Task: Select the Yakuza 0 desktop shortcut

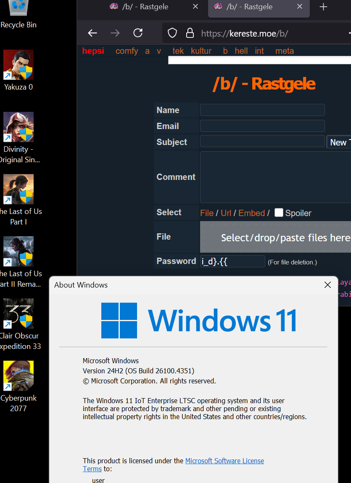Action: point(18,70)
